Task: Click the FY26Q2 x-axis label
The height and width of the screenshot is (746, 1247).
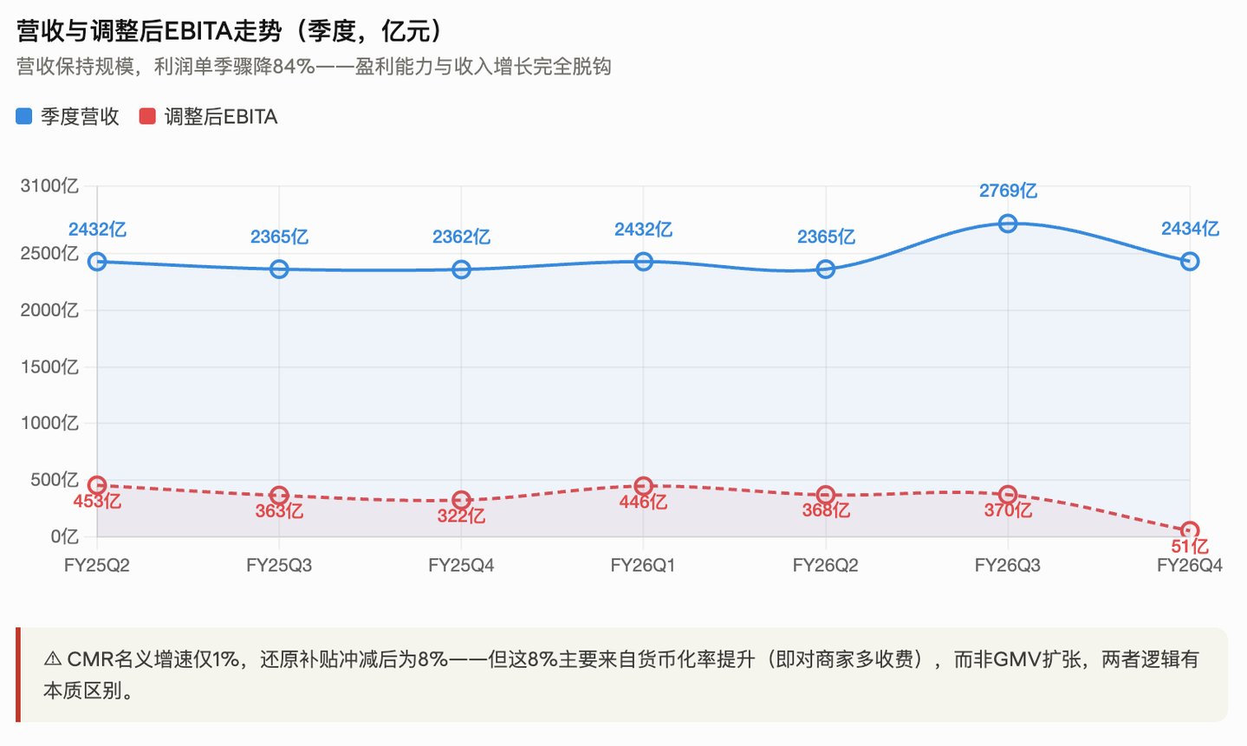Action: coord(826,566)
